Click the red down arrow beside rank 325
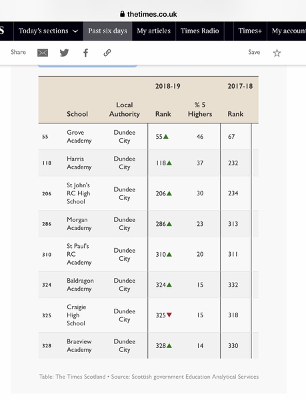This screenshot has width=306, height=400. 169,315
